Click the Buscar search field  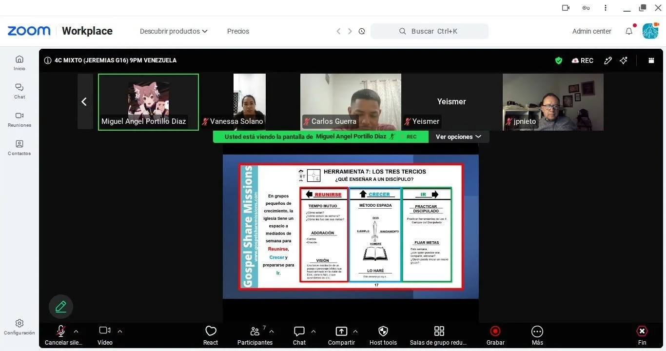(x=430, y=31)
